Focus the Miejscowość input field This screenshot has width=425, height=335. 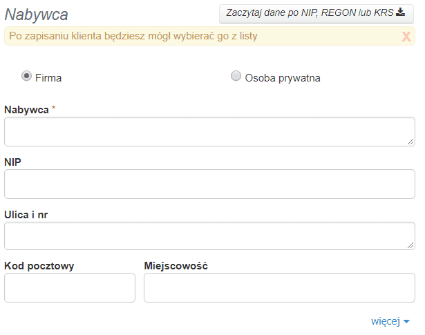pos(279,287)
